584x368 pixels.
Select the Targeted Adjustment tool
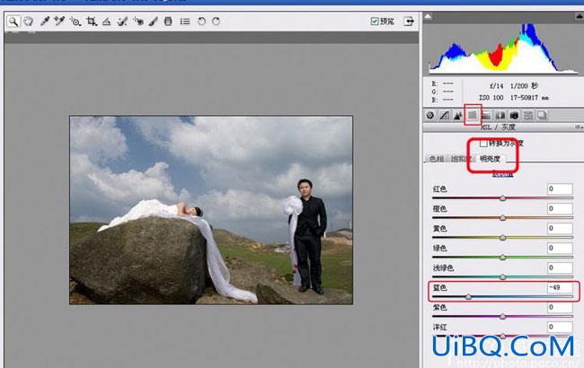click(x=75, y=22)
